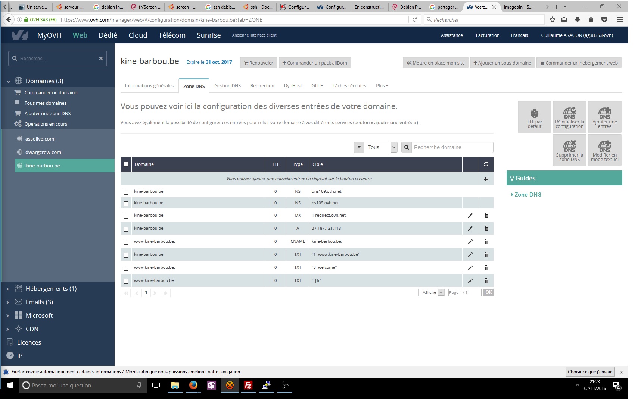Screen dimensions: 635x399
Task: Delete the TXT "1|www.kine-barbou.be" record
Action: click(486, 254)
